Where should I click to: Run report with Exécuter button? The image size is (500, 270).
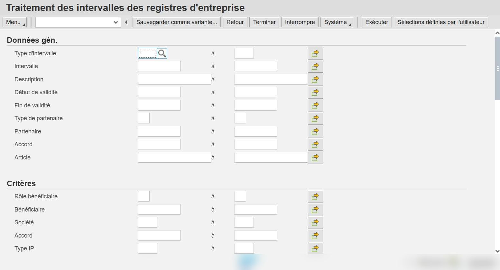coord(377,22)
